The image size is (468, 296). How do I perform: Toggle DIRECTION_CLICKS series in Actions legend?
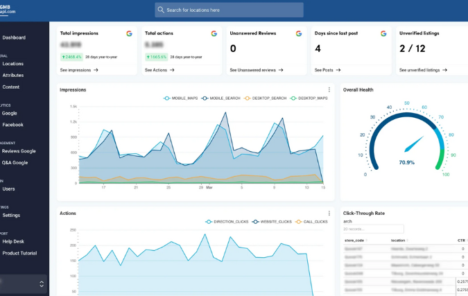pyautogui.click(x=227, y=222)
